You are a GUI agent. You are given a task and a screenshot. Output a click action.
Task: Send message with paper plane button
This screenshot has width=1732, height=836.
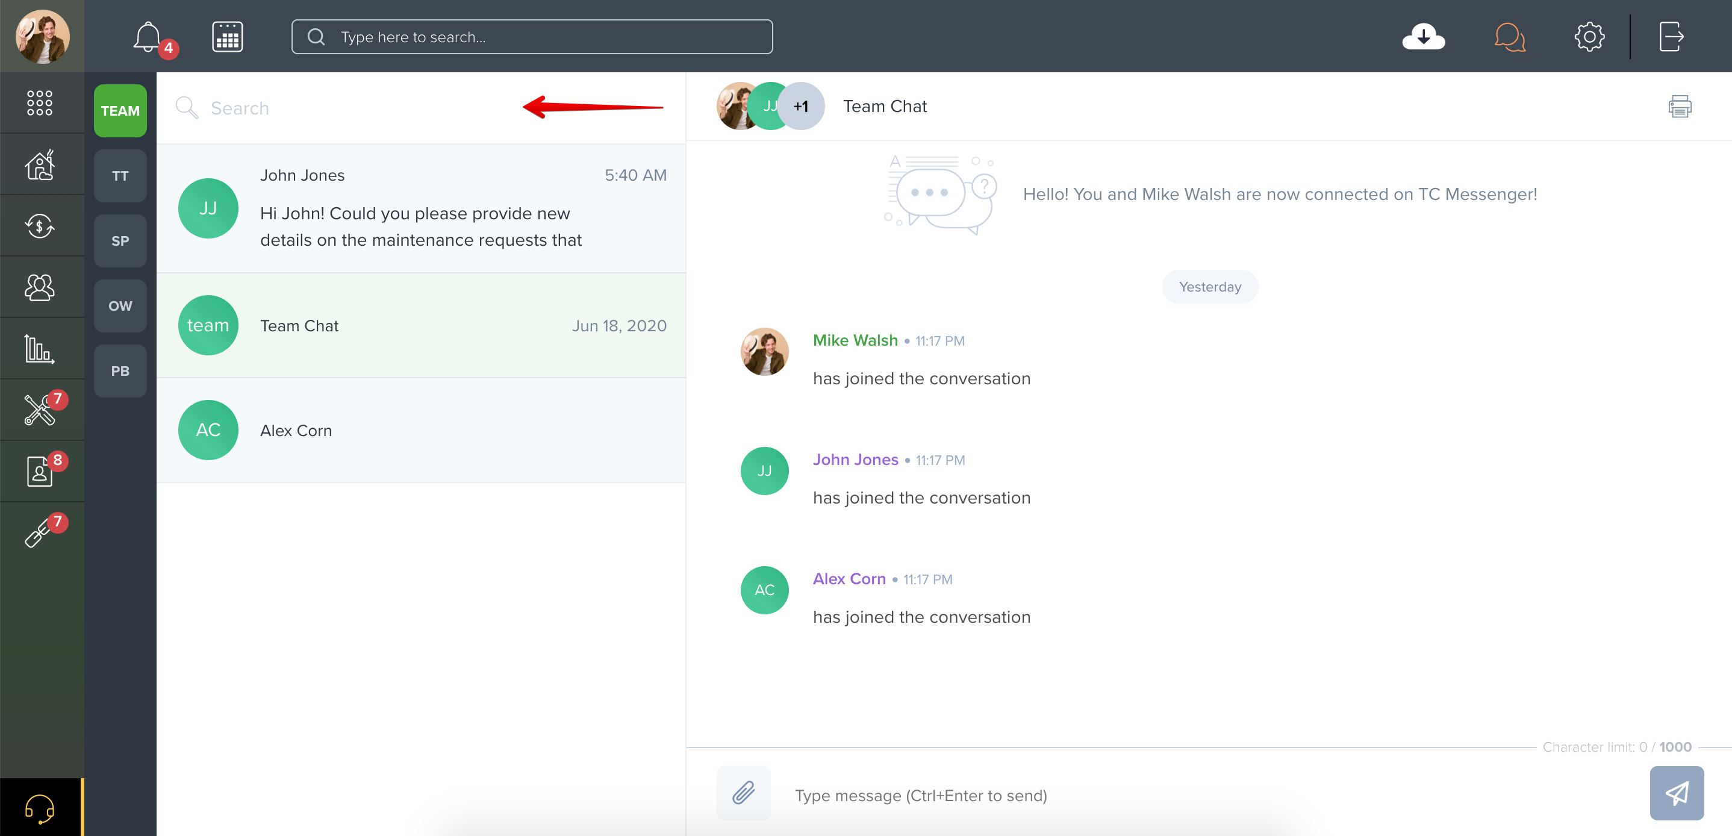(x=1676, y=793)
